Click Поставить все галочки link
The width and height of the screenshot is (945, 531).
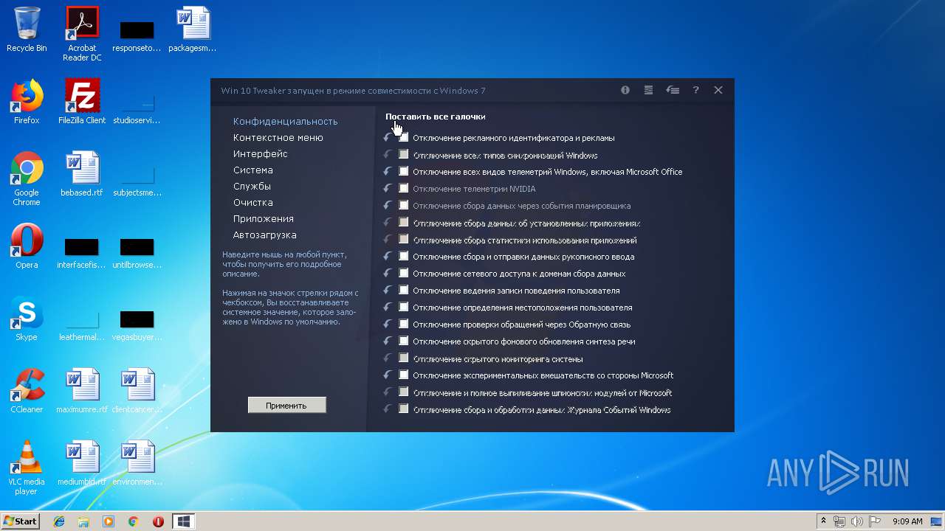[x=435, y=117]
